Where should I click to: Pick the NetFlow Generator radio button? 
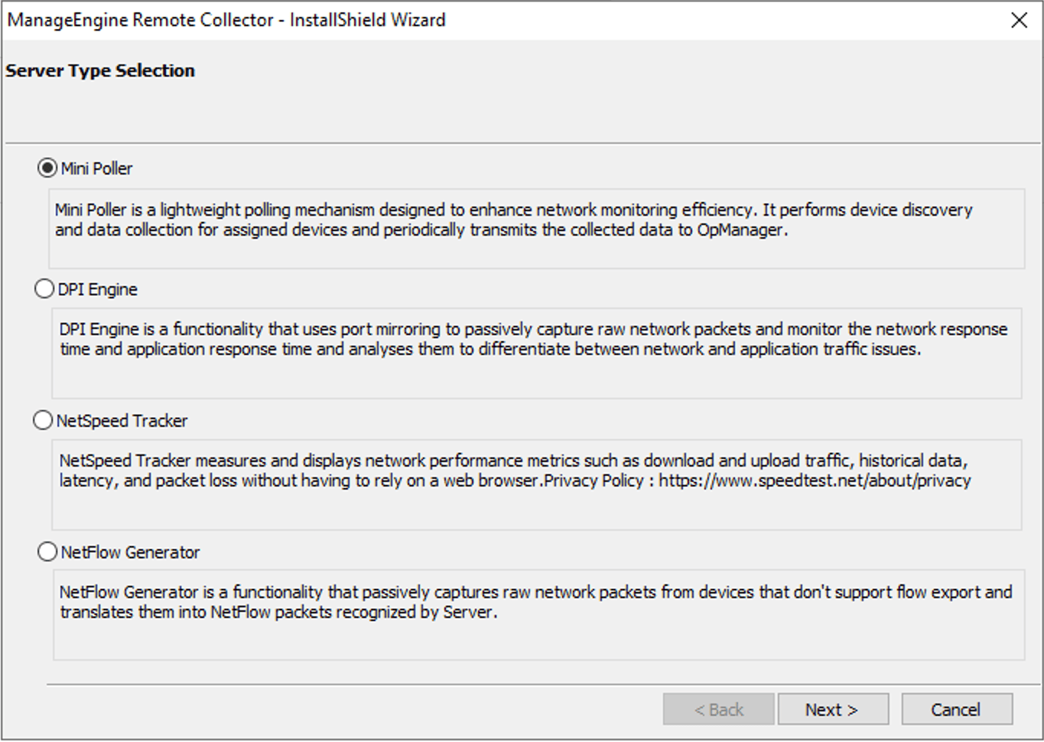47,552
